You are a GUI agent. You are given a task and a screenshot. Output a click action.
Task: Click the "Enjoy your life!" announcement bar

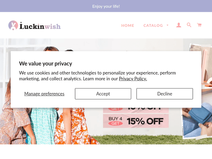[x=106, y=6]
